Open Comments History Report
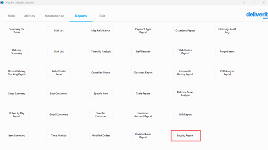Screen dimensions: 268x150 pyautogui.click(x=185, y=72)
